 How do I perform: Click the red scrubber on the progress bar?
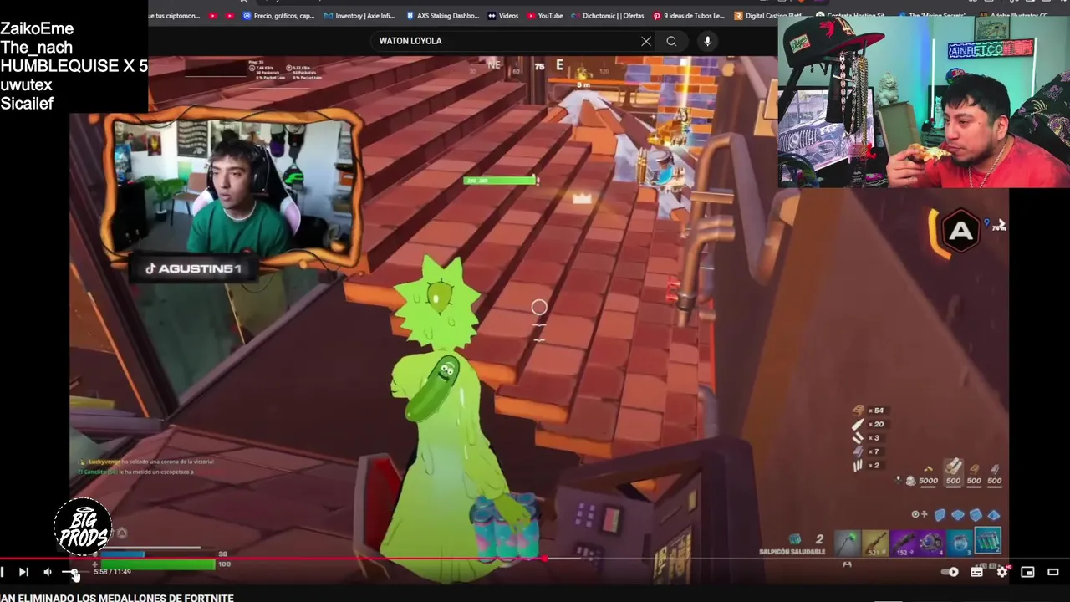[x=544, y=558]
